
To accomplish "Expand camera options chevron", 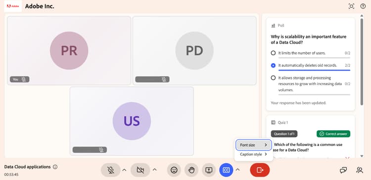I will (154, 170).
